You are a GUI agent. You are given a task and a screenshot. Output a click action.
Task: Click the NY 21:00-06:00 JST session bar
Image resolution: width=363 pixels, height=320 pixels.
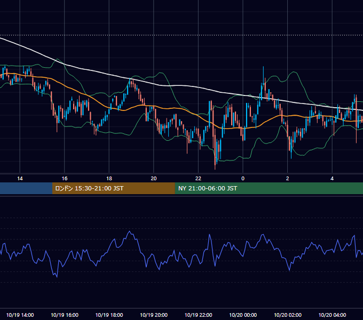269,188
